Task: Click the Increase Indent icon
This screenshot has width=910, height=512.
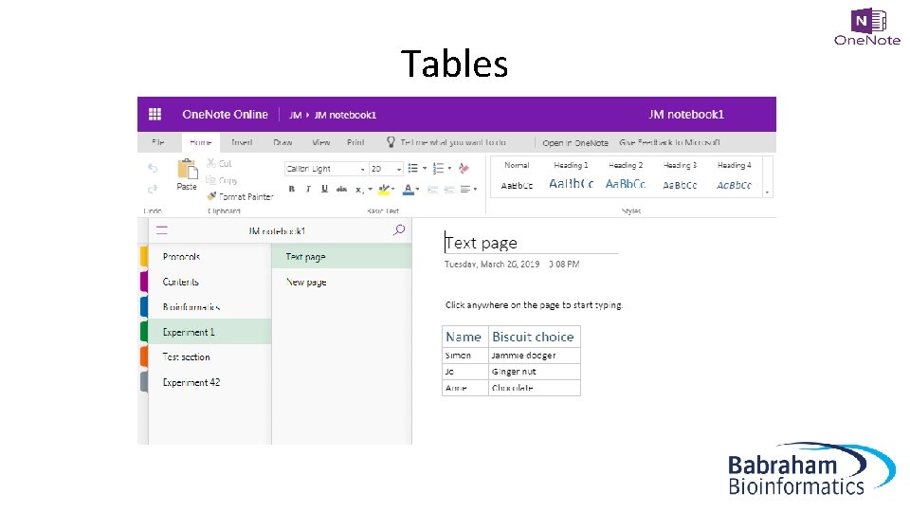Action: (449, 190)
